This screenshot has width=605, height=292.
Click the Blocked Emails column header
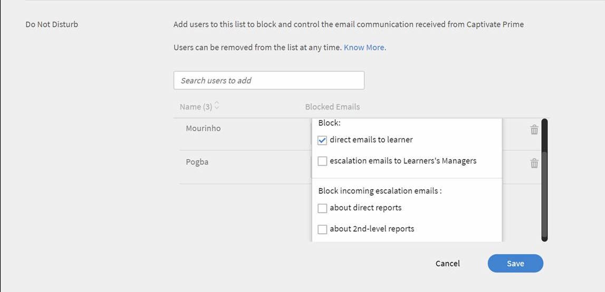[x=332, y=107]
